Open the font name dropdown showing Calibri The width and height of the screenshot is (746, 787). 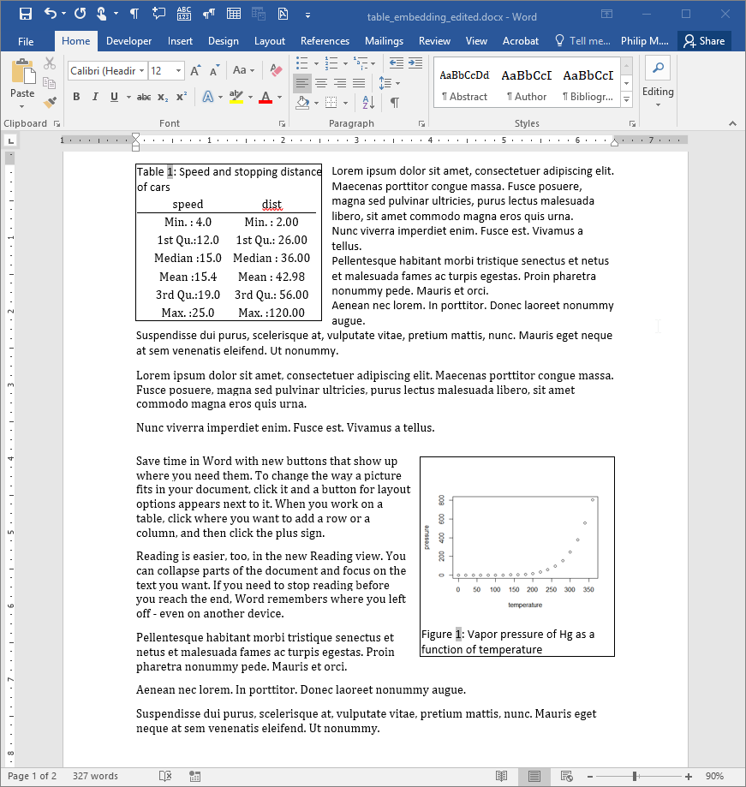click(142, 71)
